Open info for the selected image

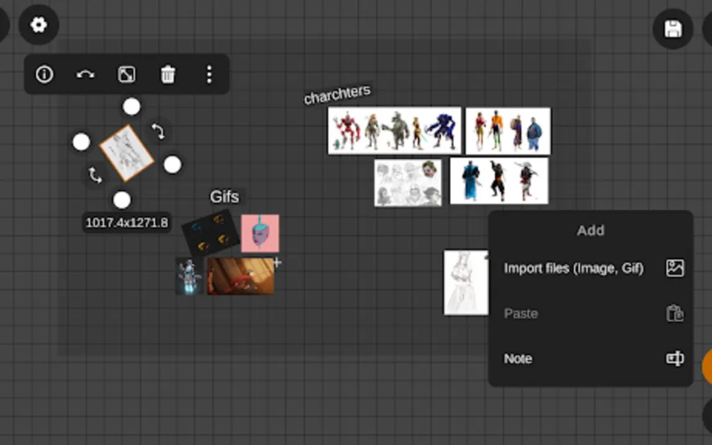[x=44, y=75]
